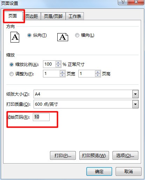This screenshot has height=180, width=145.
Task: Increase pages wide value with up arrow
Action: [x=62, y=72]
